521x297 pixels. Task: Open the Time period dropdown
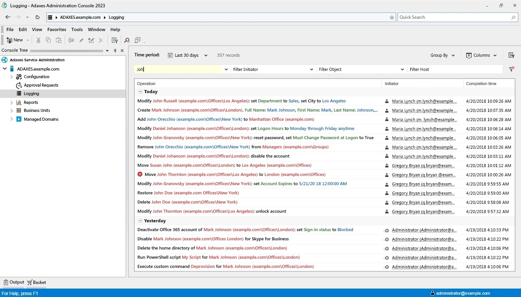[188, 55]
